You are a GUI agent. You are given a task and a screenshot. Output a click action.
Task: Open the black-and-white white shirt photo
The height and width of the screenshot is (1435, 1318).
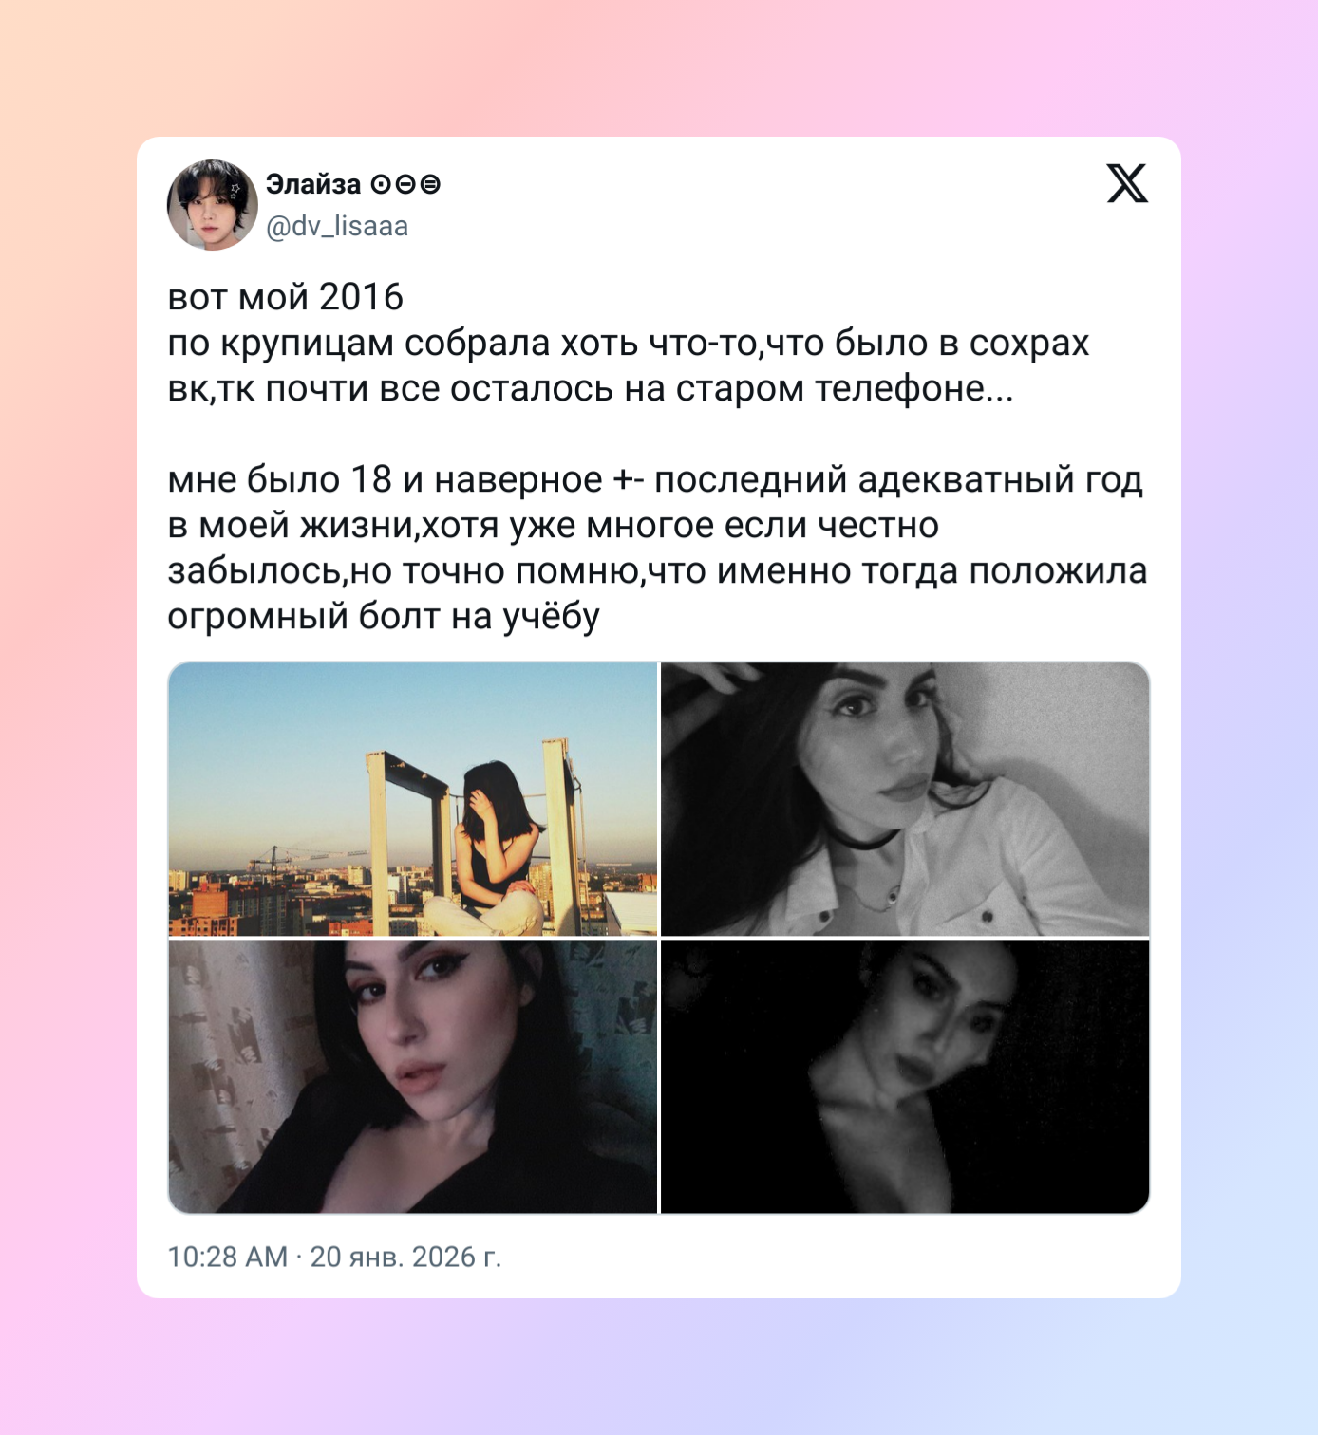point(905,799)
